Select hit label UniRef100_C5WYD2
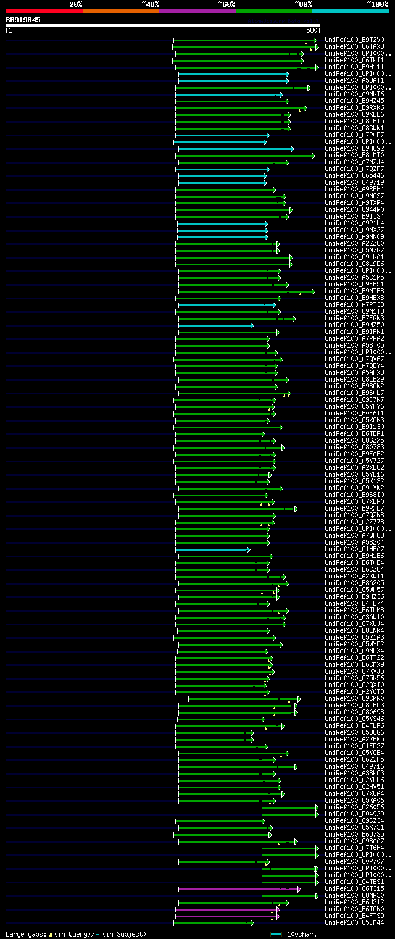The height and width of the screenshot is (939, 395). (354, 644)
